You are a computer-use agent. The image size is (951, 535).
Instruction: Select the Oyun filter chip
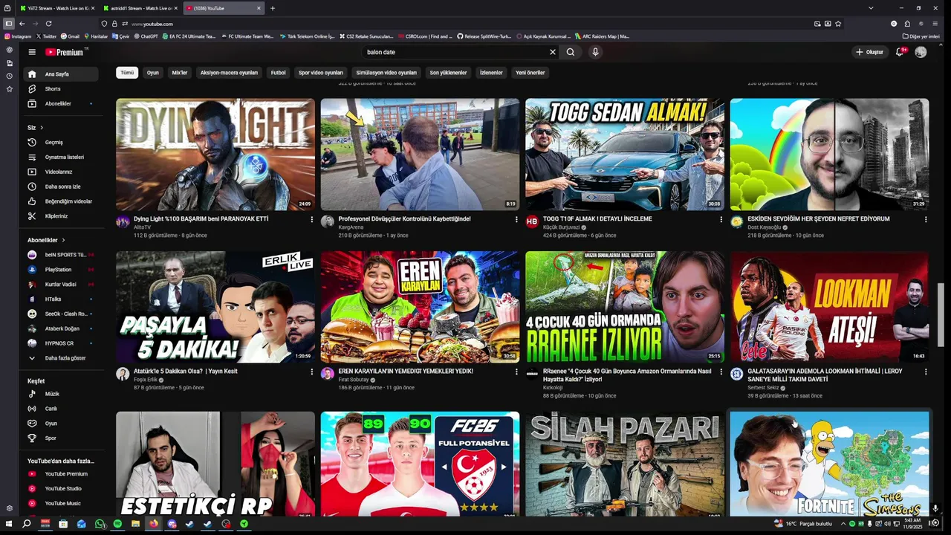153,73
